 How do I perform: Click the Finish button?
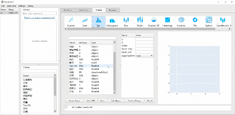pos(150,101)
